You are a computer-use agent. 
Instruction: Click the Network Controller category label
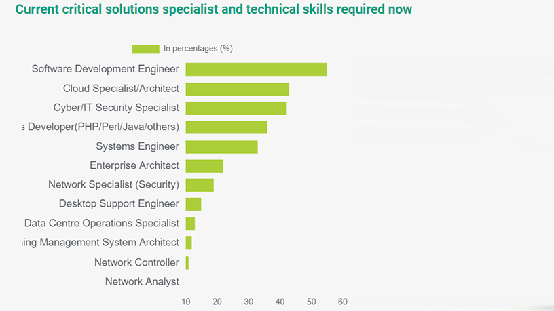(x=136, y=262)
